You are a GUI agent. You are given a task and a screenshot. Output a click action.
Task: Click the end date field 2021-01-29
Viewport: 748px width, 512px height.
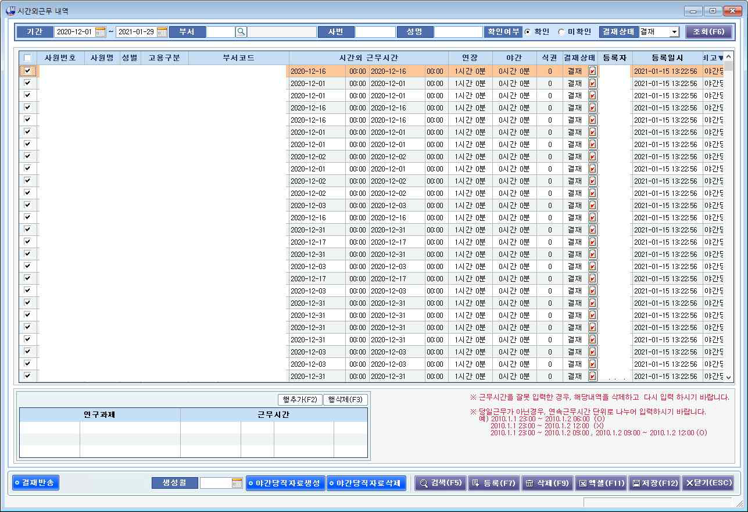pos(136,32)
